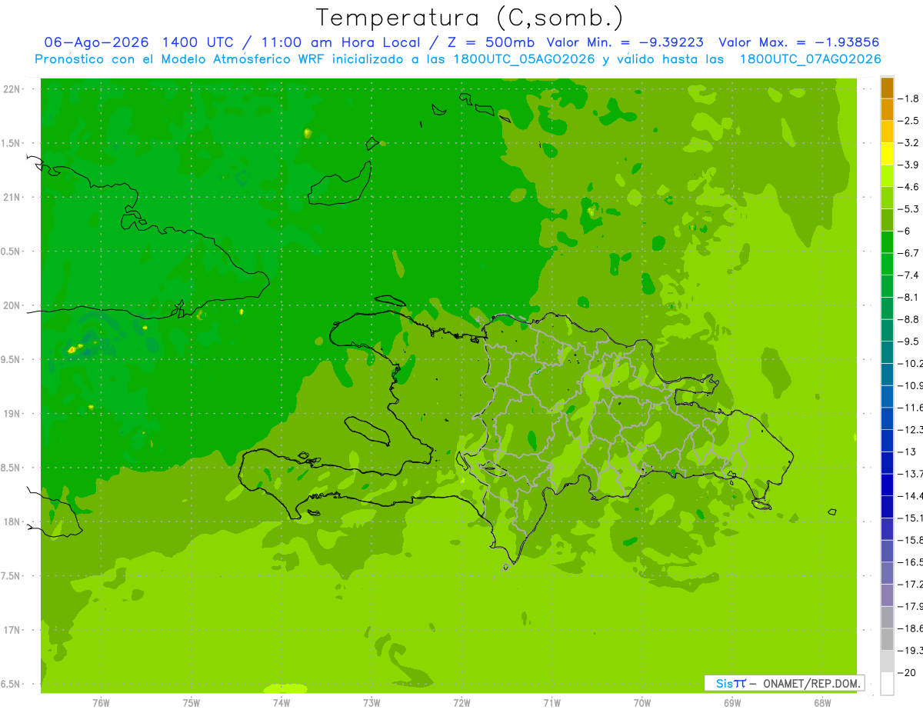Click the '-4.6' legend value
The width and height of the screenshot is (923, 713).
[x=909, y=187]
